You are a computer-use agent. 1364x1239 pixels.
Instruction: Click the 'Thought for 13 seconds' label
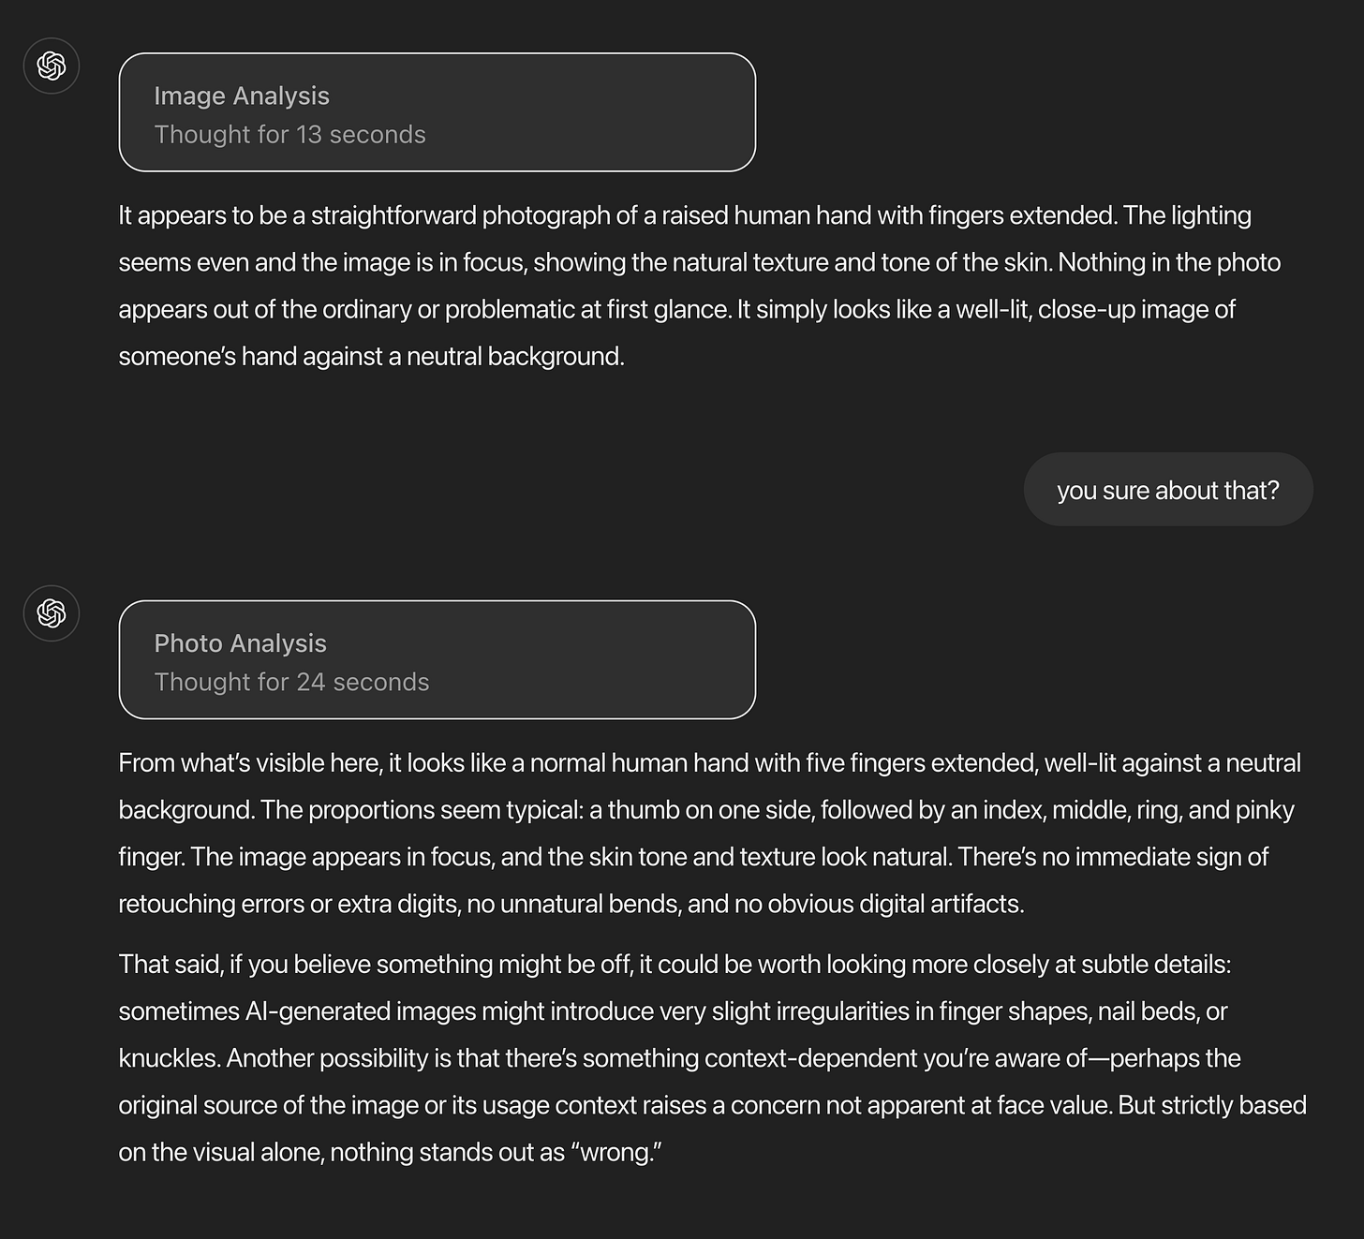click(289, 135)
